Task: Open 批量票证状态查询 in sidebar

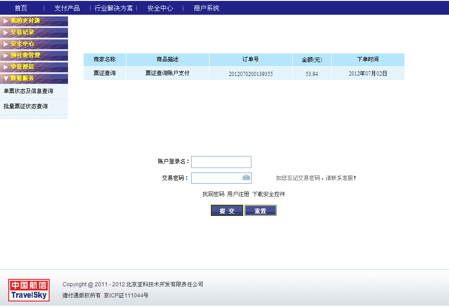Action: (x=26, y=106)
